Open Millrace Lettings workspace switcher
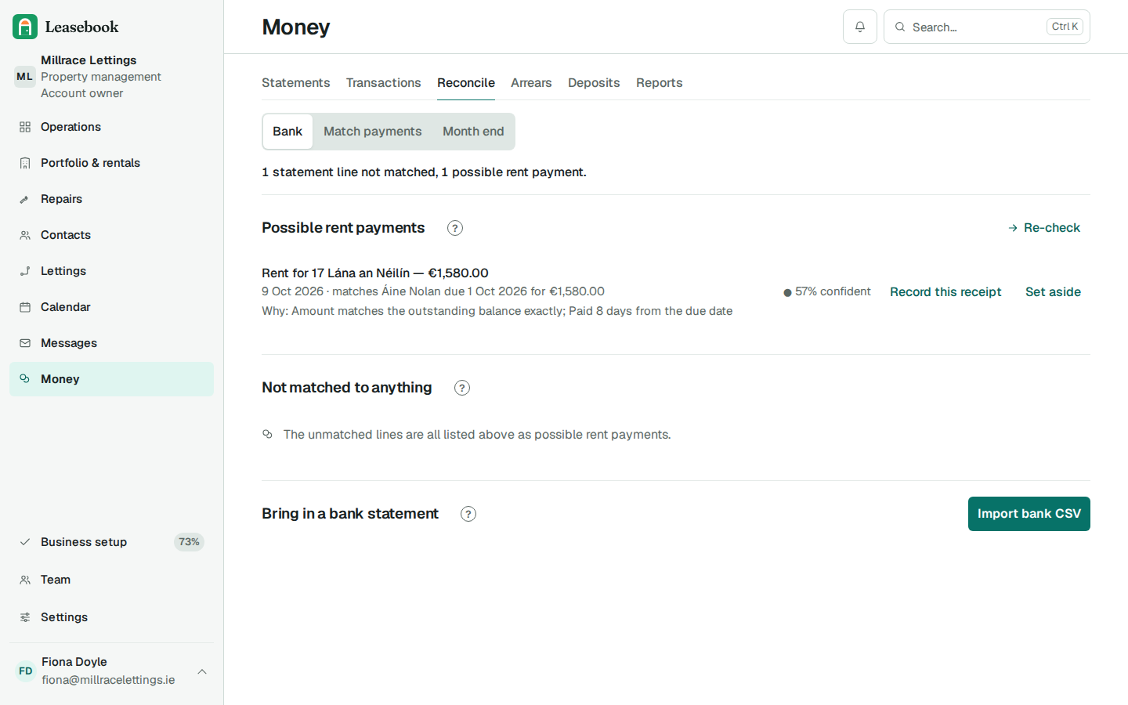The image size is (1128, 705). point(111,77)
